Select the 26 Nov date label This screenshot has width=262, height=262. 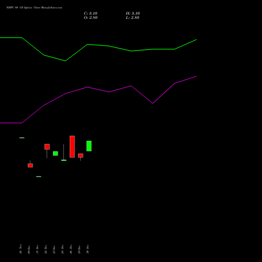20,249
